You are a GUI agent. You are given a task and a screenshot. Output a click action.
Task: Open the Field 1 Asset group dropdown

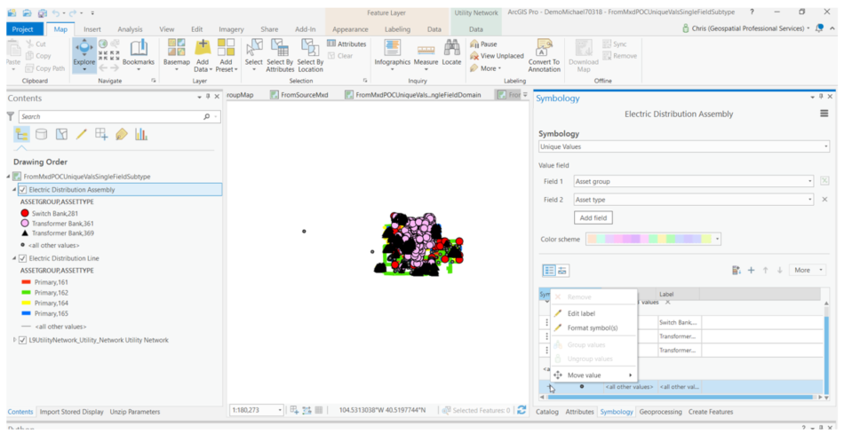tap(694, 182)
